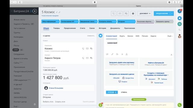Click blue comment icon on timeline

[x=100, y=36]
